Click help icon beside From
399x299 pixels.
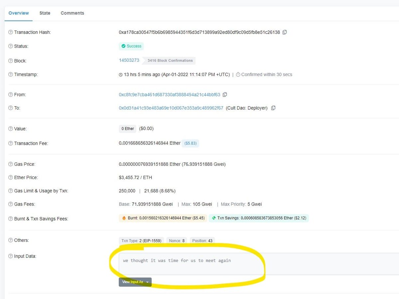point(11,95)
